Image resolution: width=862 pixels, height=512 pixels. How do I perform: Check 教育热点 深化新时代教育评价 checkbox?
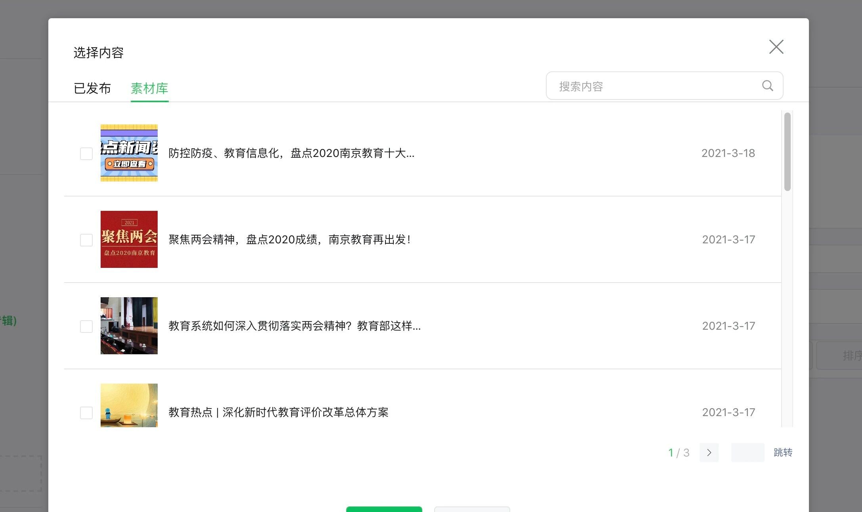86,413
